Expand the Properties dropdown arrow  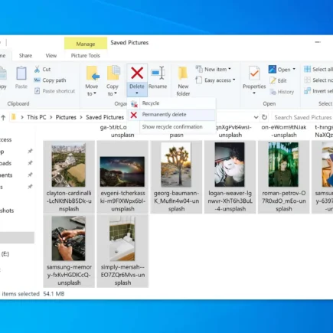point(254,93)
